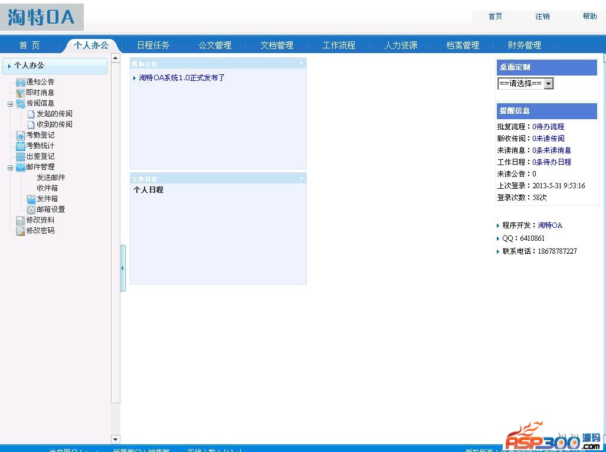The width and height of the screenshot is (606, 452).
Task: Click the 0未读传阅 link
Action: [x=548, y=138]
